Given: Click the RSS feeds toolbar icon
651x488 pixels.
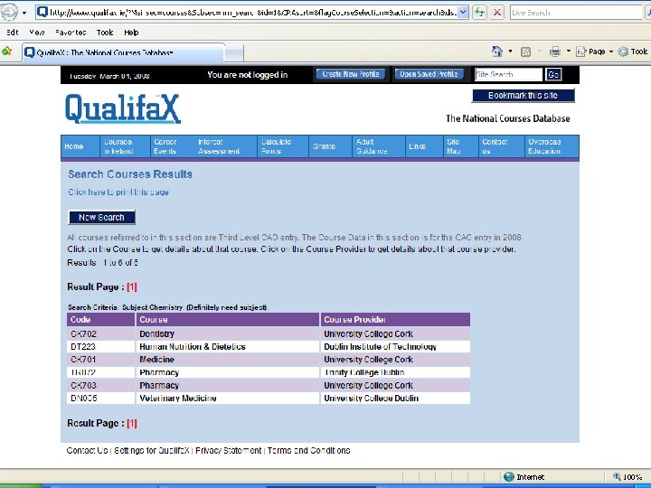Looking at the screenshot, I should (x=525, y=52).
